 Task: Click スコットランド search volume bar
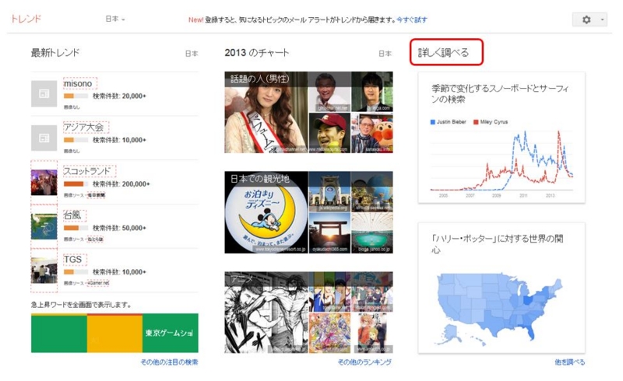click(x=76, y=184)
